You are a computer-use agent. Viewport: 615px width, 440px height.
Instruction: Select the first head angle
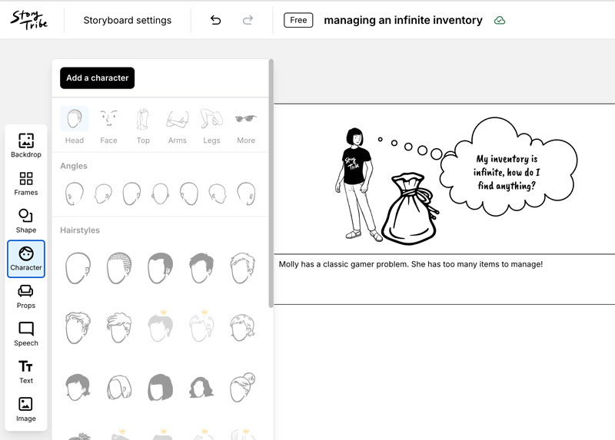(x=75, y=194)
